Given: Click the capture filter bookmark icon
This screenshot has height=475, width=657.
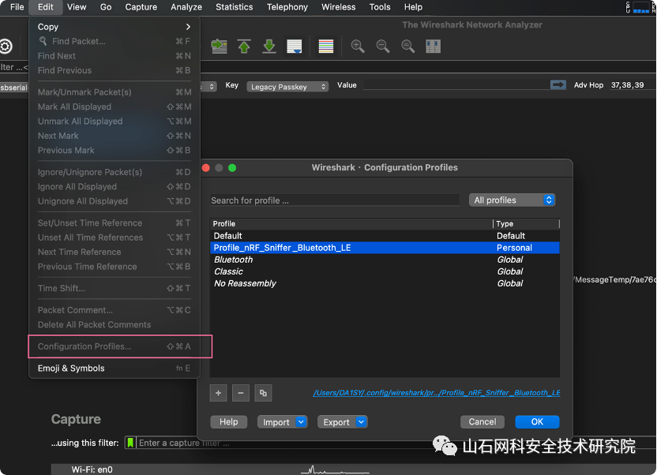Looking at the screenshot, I should 130,443.
